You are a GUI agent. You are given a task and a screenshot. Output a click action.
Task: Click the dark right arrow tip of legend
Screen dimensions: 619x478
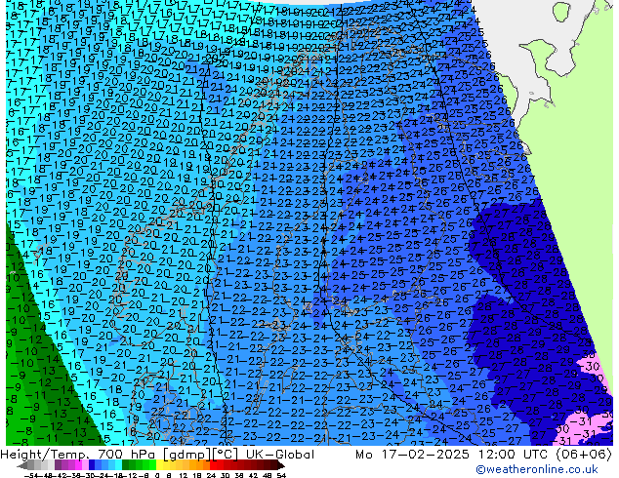[281, 465]
